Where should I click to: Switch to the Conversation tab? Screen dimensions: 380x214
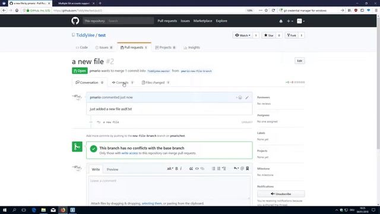tap(90, 83)
